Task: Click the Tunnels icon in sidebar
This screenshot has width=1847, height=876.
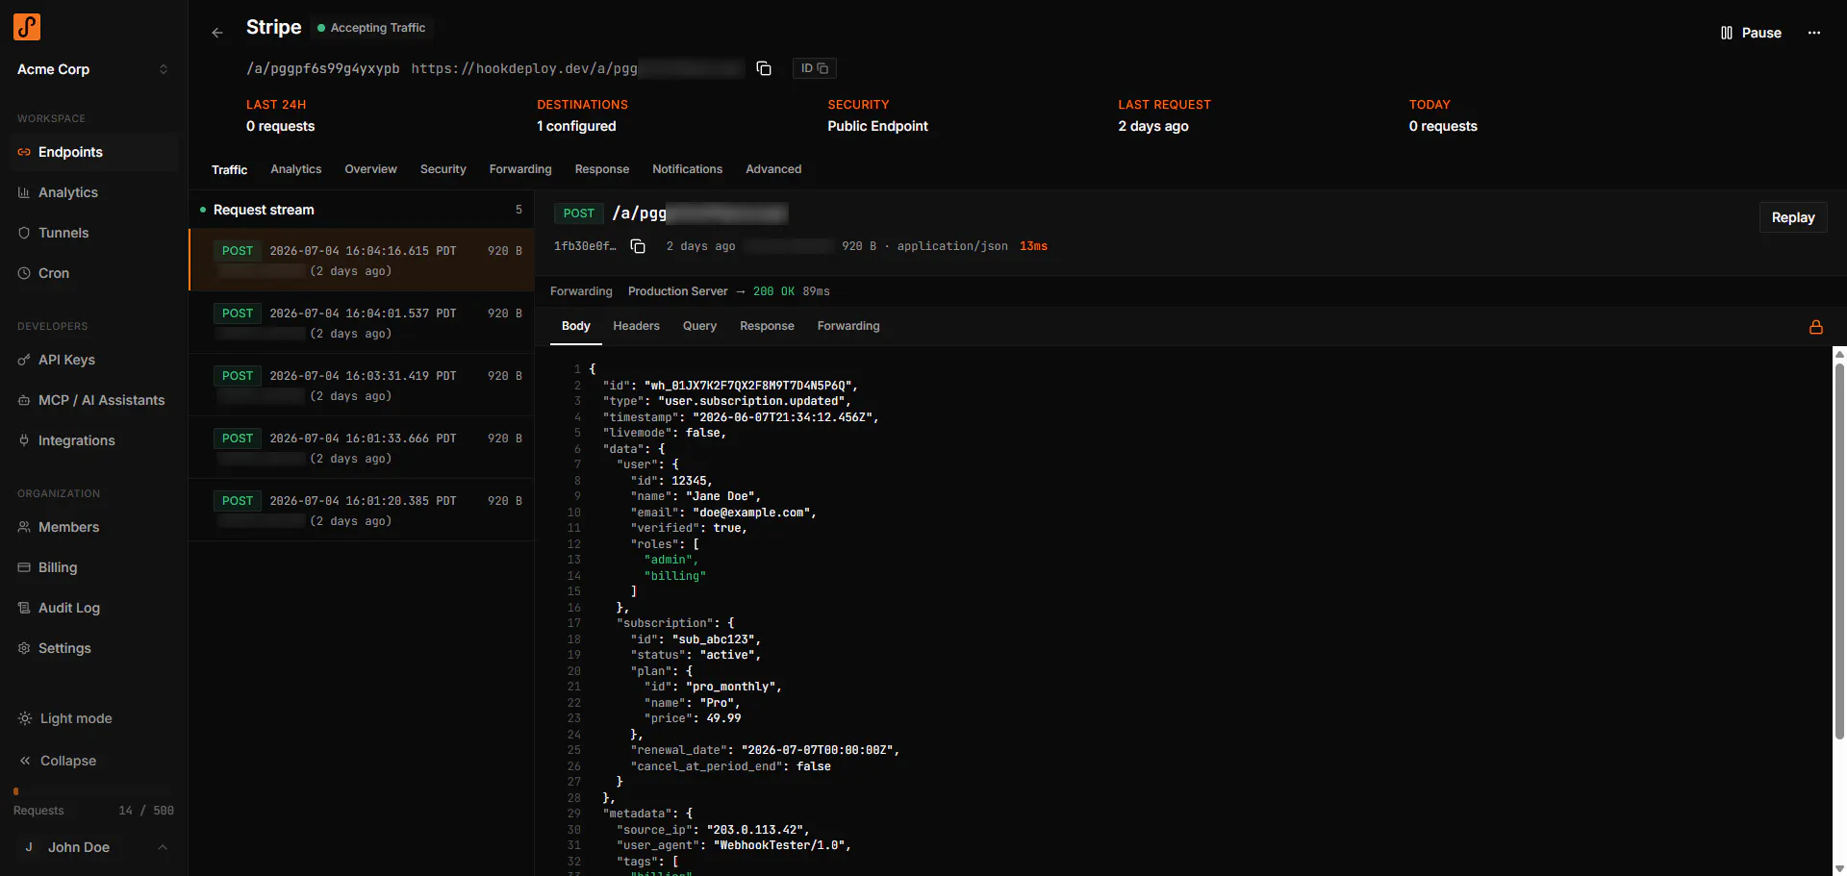Action: (24, 233)
